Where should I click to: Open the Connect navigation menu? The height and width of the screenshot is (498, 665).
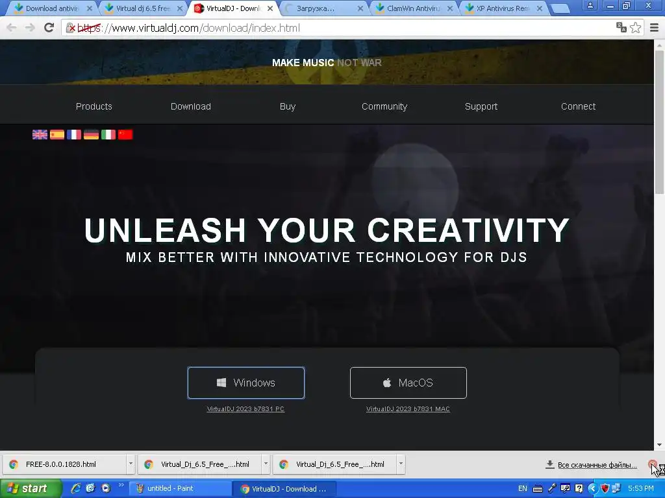click(579, 107)
